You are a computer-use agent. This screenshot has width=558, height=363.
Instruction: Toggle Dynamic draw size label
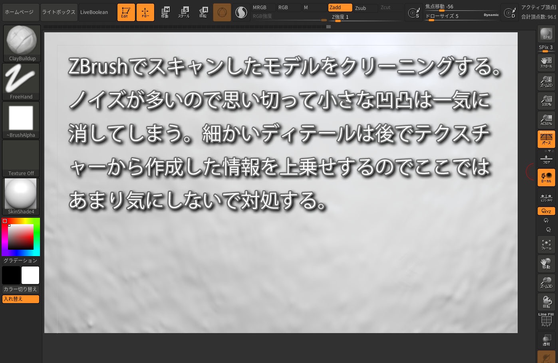[491, 15]
